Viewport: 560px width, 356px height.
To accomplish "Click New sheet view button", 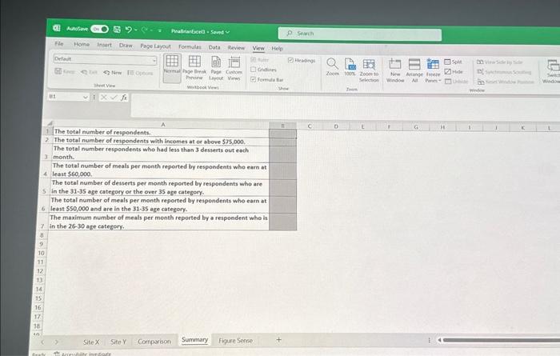I will tap(113, 73).
